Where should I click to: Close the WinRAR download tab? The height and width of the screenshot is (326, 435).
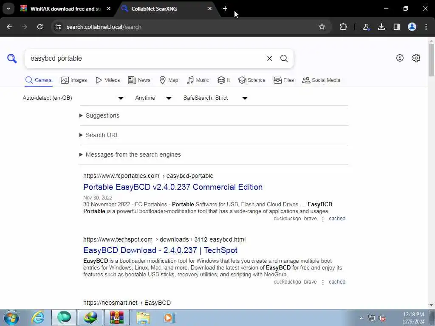coord(109,8)
